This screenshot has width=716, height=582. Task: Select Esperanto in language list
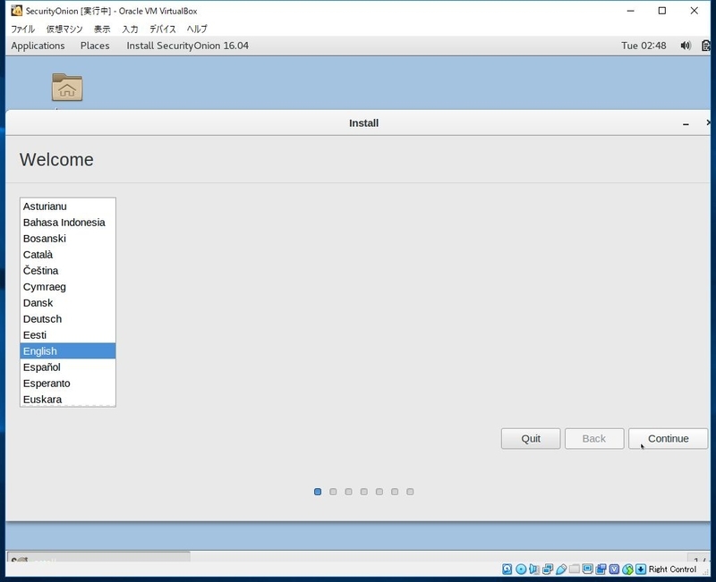click(68, 384)
